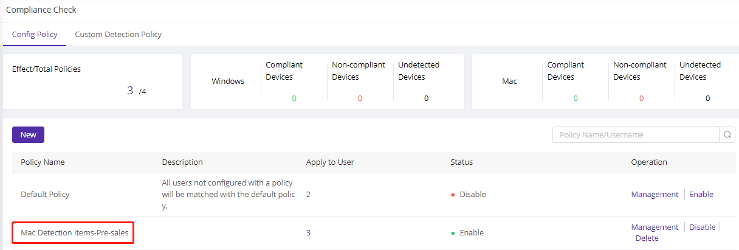
Task: Select the Default Policy name cell
Action: coord(45,195)
